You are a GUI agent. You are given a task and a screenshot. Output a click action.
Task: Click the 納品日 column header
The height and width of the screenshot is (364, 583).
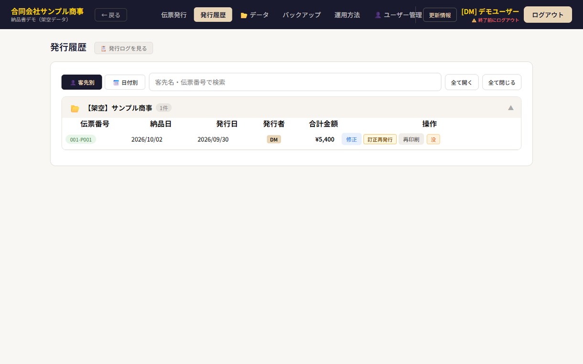pyautogui.click(x=161, y=124)
